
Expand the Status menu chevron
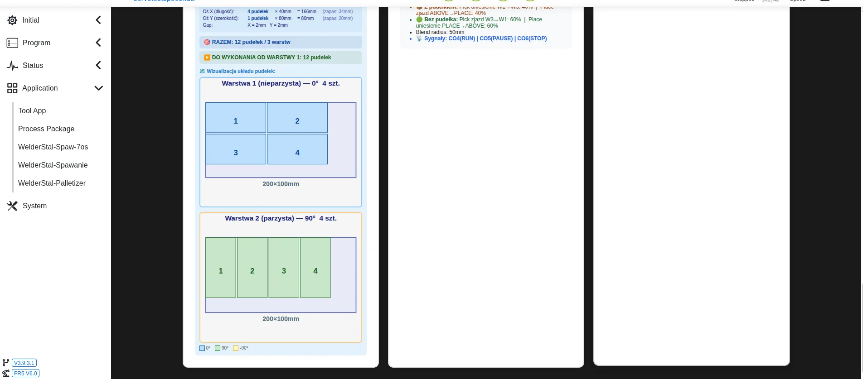(x=98, y=65)
